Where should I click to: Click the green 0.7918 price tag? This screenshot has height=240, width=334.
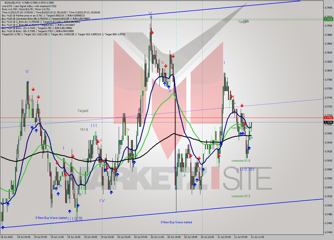[x=329, y=20]
